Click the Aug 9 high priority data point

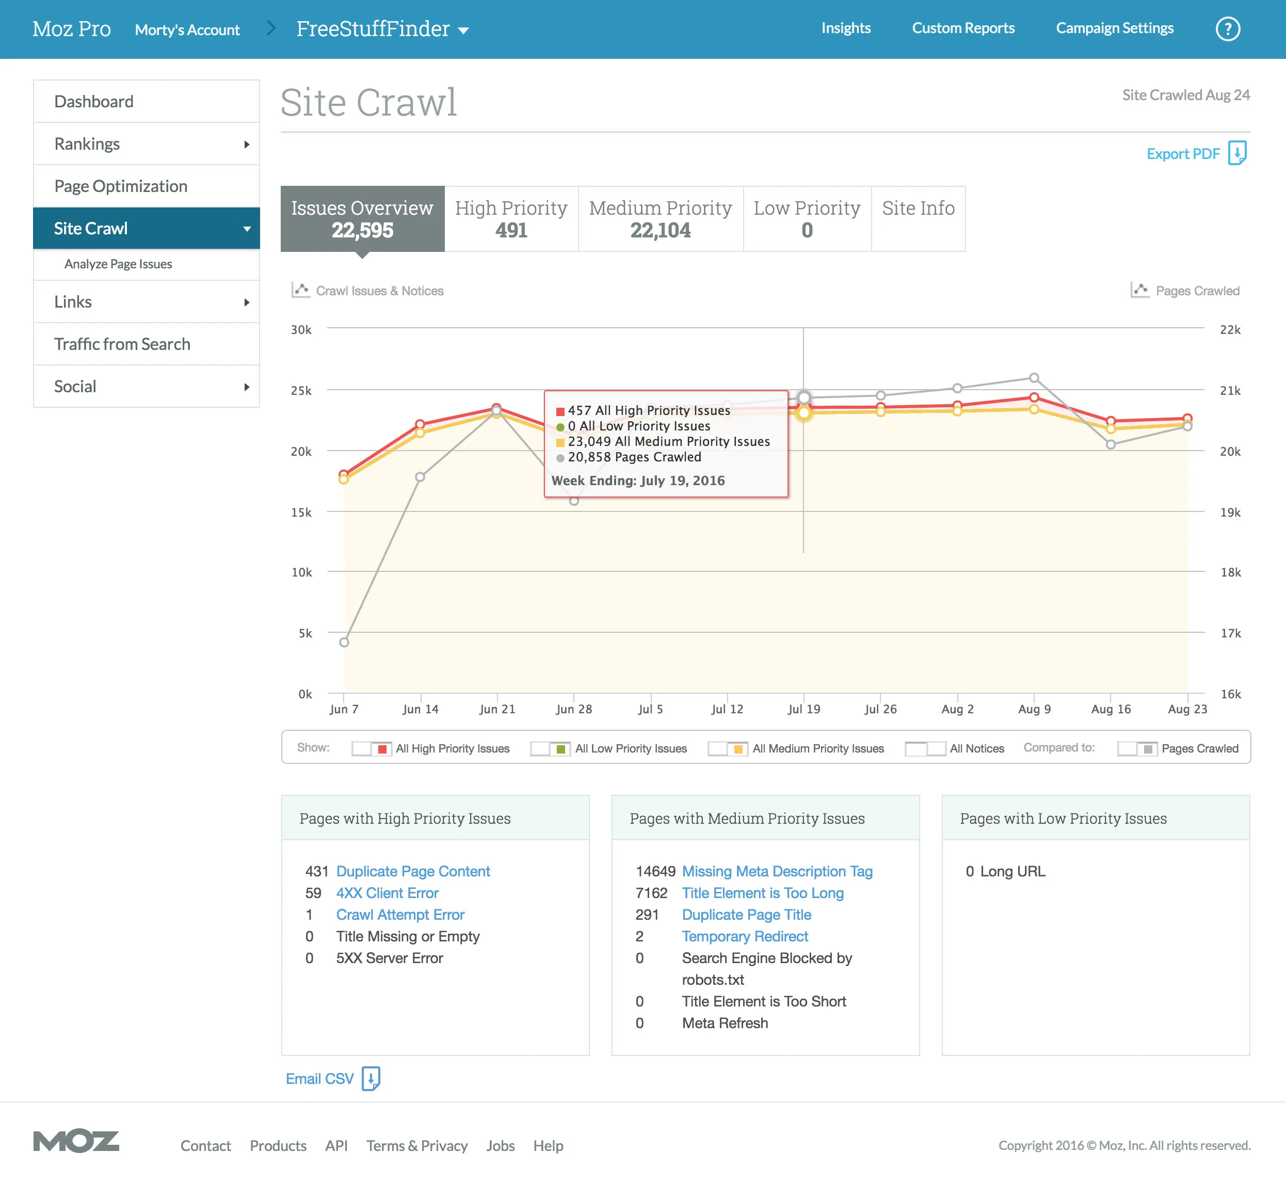pyautogui.click(x=1034, y=397)
